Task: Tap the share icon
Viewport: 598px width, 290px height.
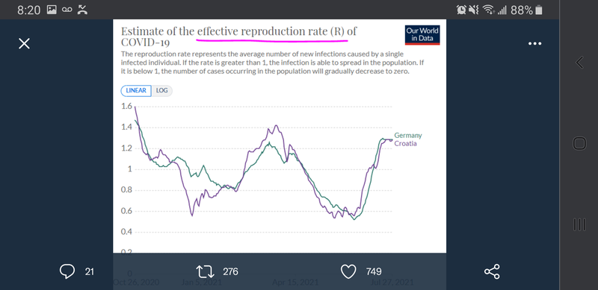Action: 492,271
